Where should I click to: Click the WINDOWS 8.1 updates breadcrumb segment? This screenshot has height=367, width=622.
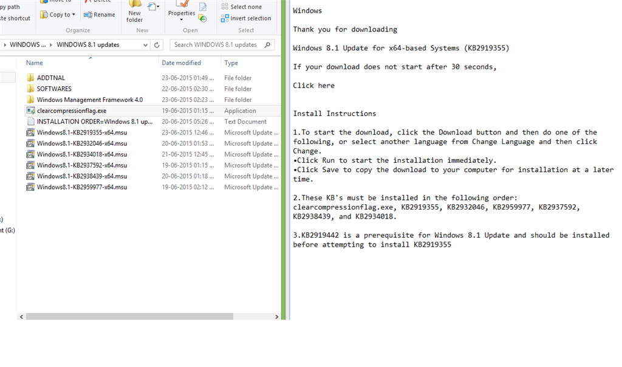click(87, 45)
